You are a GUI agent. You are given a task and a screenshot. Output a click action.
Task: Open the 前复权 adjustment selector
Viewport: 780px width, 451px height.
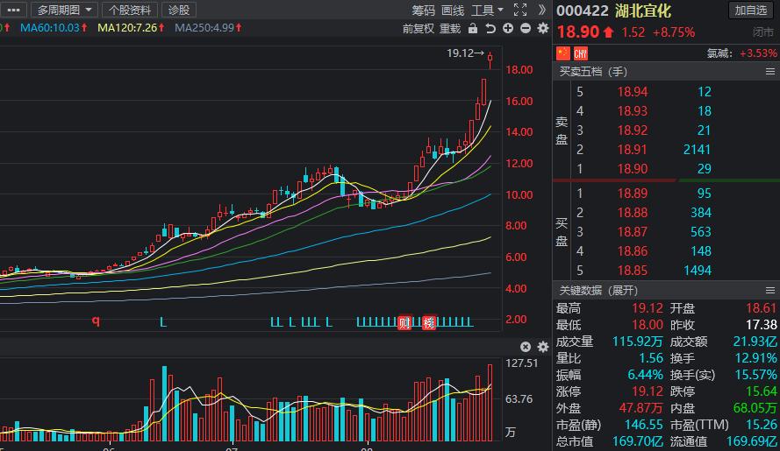(x=419, y=28)
